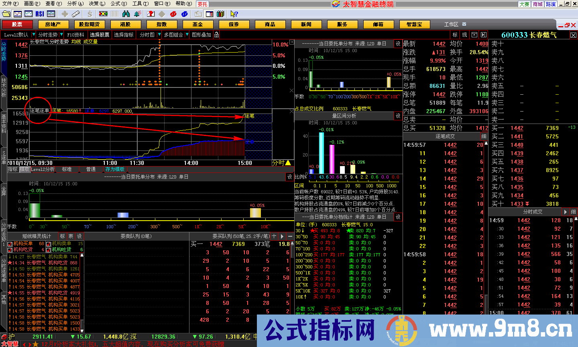Click the alarm bell alert icon
This screenshot has height=347, width=578.
pyautogui.click(x=138, y=14)
